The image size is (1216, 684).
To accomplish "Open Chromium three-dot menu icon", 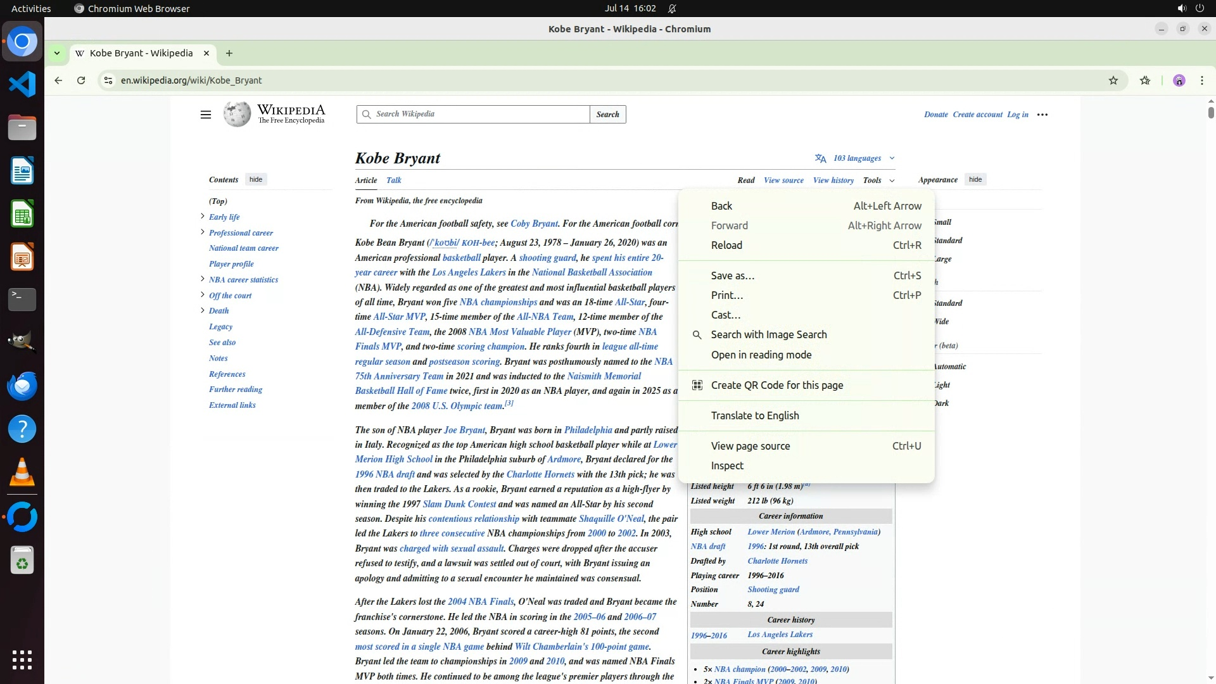I will click(1201, 80).
